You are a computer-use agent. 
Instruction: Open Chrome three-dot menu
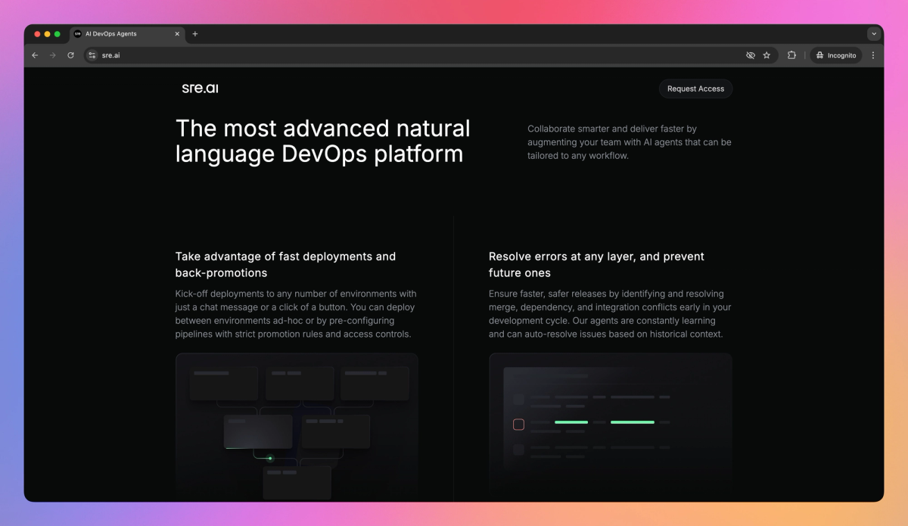(873, 55)
